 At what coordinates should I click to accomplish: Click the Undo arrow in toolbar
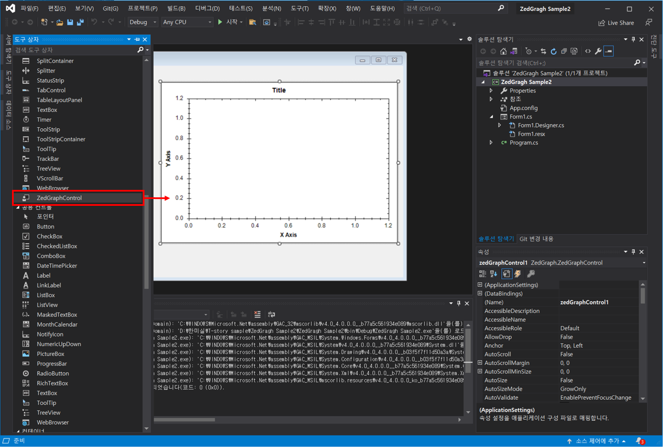coord(94,22)
